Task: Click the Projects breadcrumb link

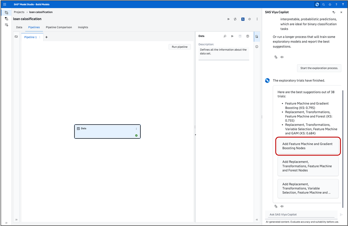Action: pos(19,12)
